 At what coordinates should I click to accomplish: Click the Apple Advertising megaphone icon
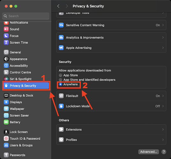(61, 48)
